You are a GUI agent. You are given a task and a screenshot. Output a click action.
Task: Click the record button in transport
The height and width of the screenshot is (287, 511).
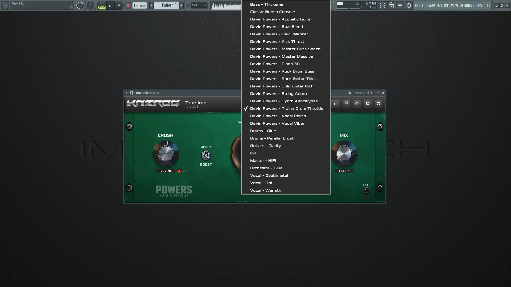click(128, 5)
